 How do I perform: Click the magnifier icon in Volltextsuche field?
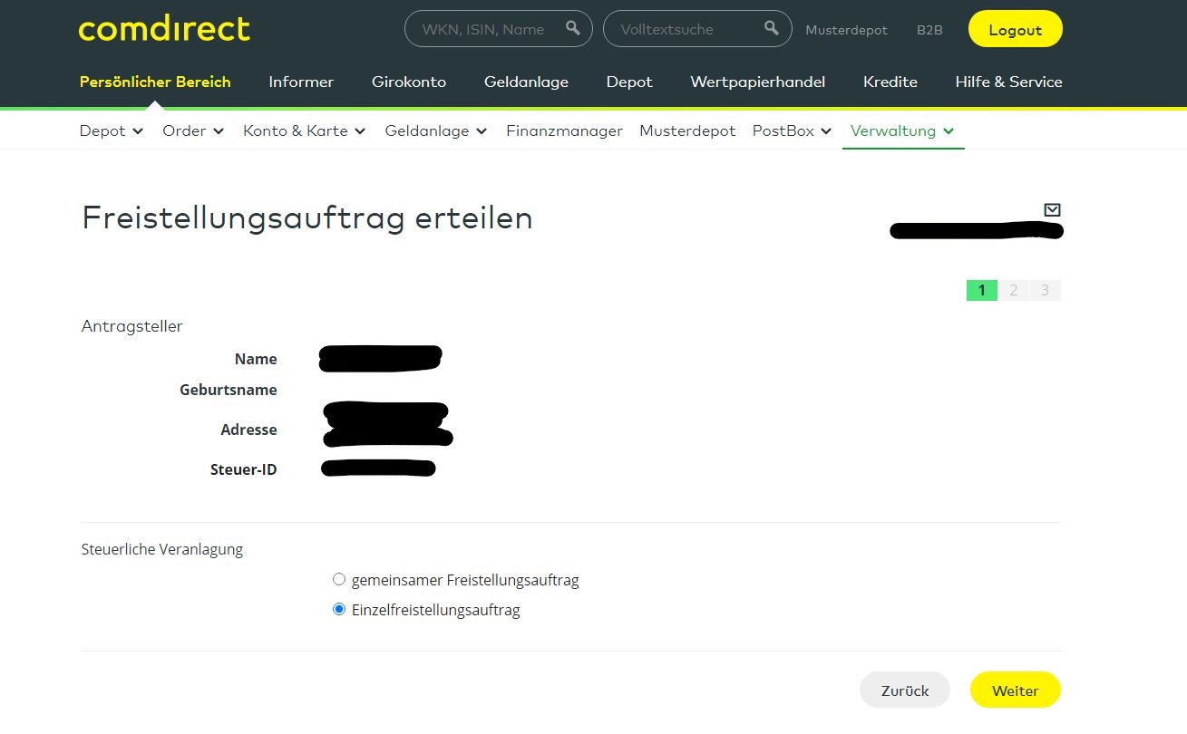pyautogui.click(x=772, y=28)
